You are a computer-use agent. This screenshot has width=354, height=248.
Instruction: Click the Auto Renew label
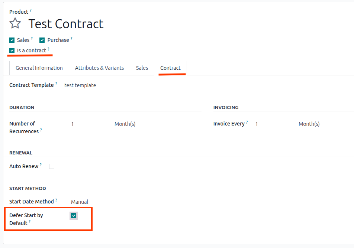click(24, 166)
